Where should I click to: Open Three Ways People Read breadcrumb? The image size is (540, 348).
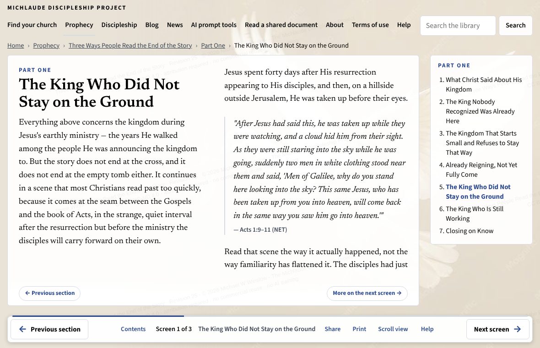point(130,45)
